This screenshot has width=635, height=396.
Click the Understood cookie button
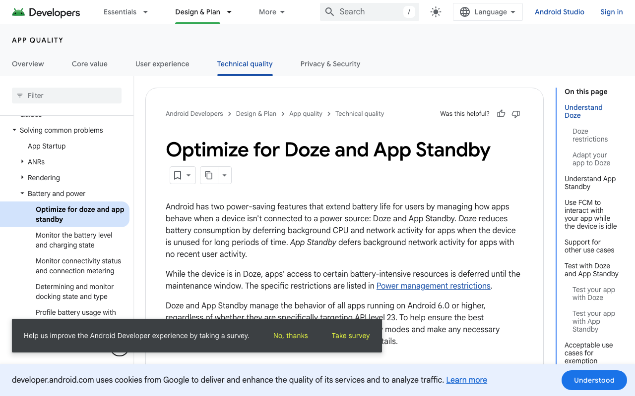(x=594, y=380)
